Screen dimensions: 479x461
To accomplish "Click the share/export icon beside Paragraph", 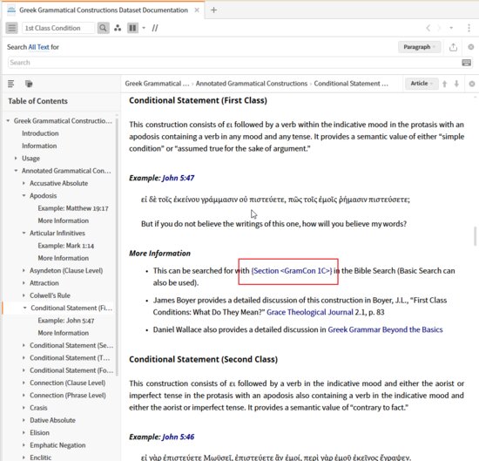I will pos(454,47).
